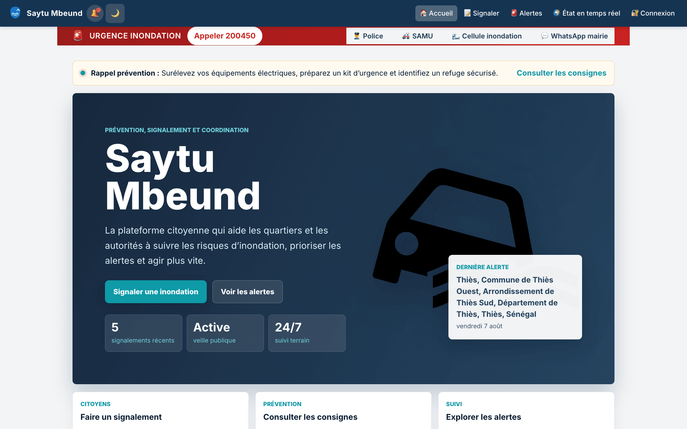The image size is (687, 429).
Task: Click the 24/7 suivi terrain stat card
Action: pyautogui.click(x=307, y=333)
